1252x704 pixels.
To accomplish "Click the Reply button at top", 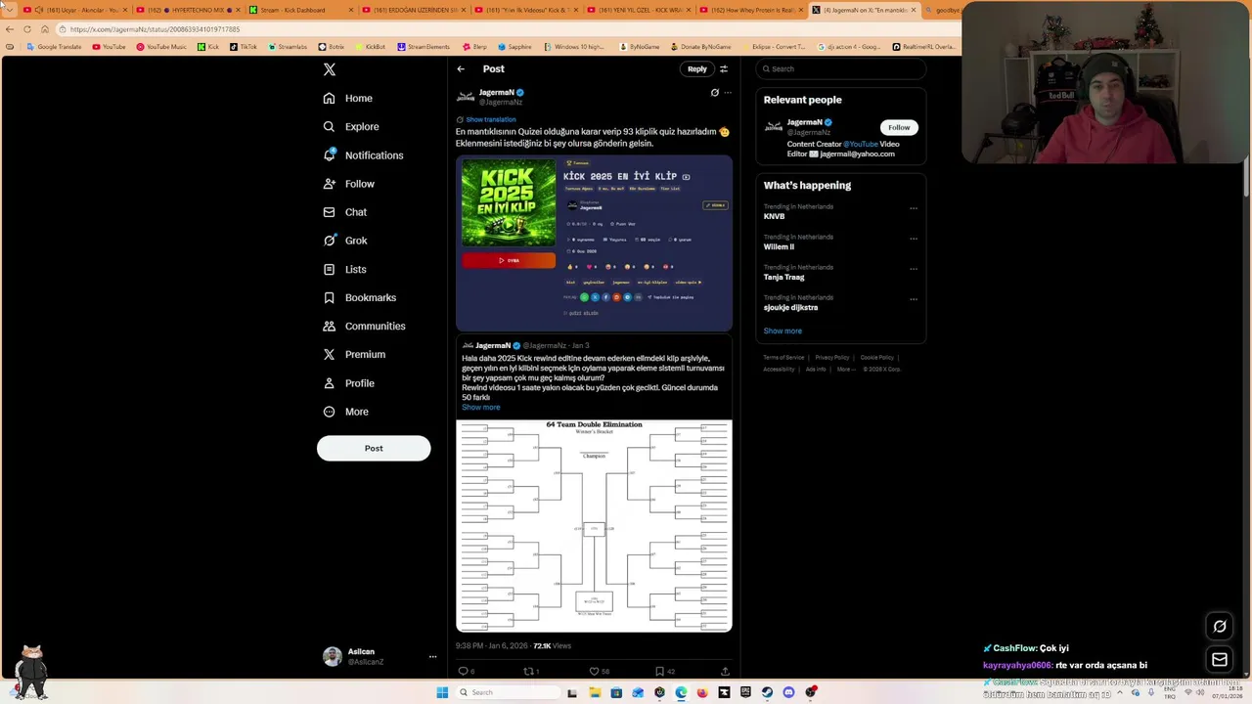I will [696, 69].
